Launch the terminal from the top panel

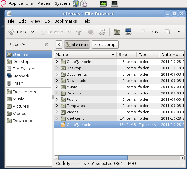click(115, 3)
